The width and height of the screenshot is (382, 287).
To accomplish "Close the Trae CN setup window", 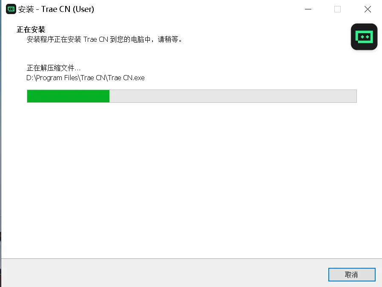I will [368, 9].
